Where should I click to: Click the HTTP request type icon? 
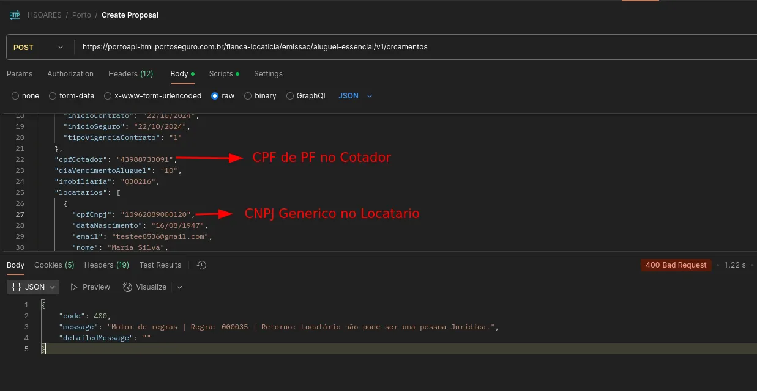coord(15,15)
